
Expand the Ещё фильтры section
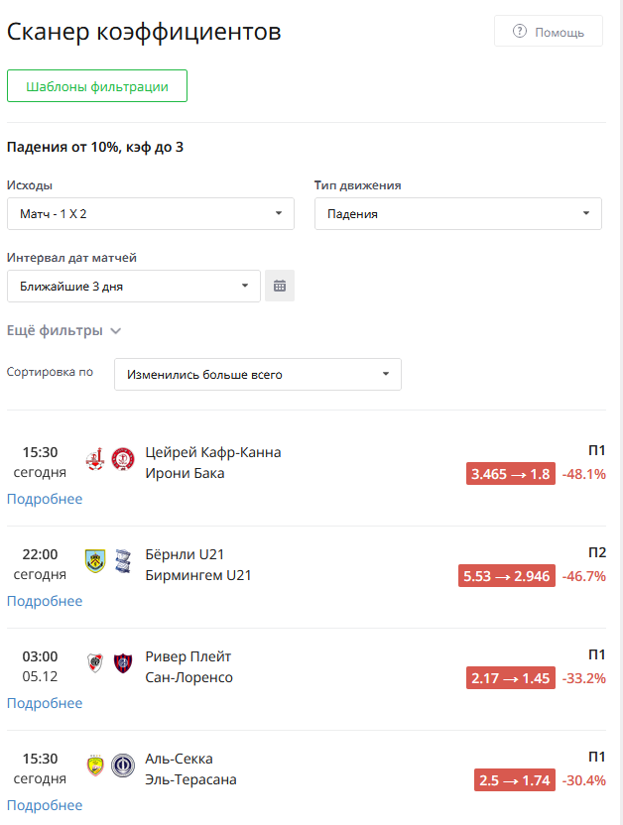click(63, 330)
